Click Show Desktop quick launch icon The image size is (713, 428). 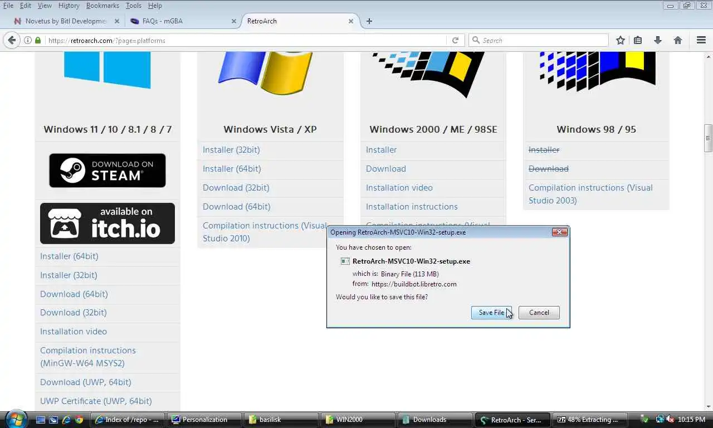pos(40,420)
